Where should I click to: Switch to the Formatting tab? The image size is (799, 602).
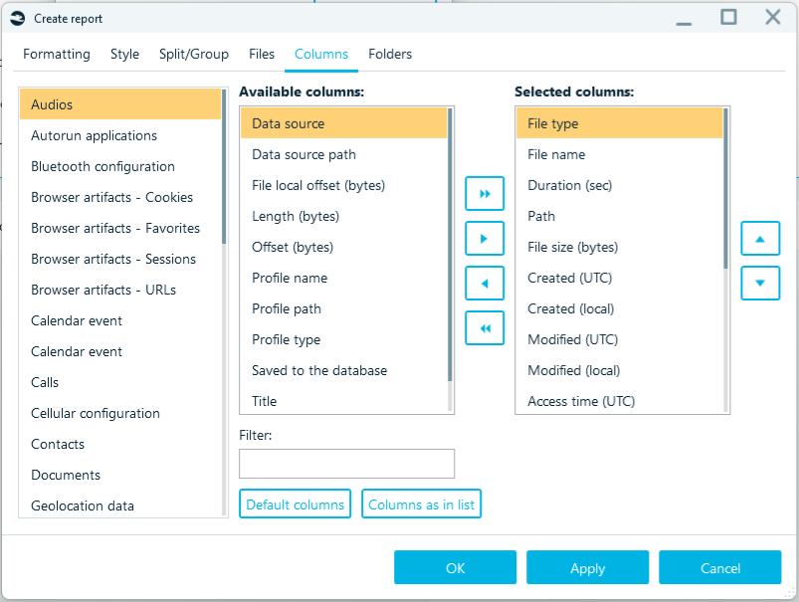57,54
